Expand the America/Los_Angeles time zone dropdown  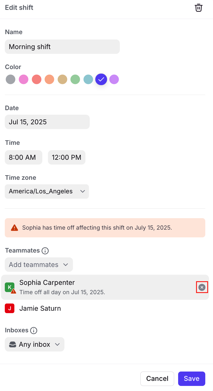pyautogui.click(x=47, y=191)
